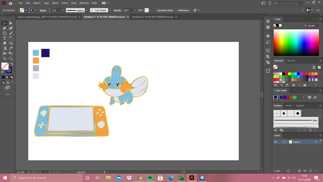Open Style dropdown arrow
The height and width of the screenshot is (182, 323).
tap(151, 10)
